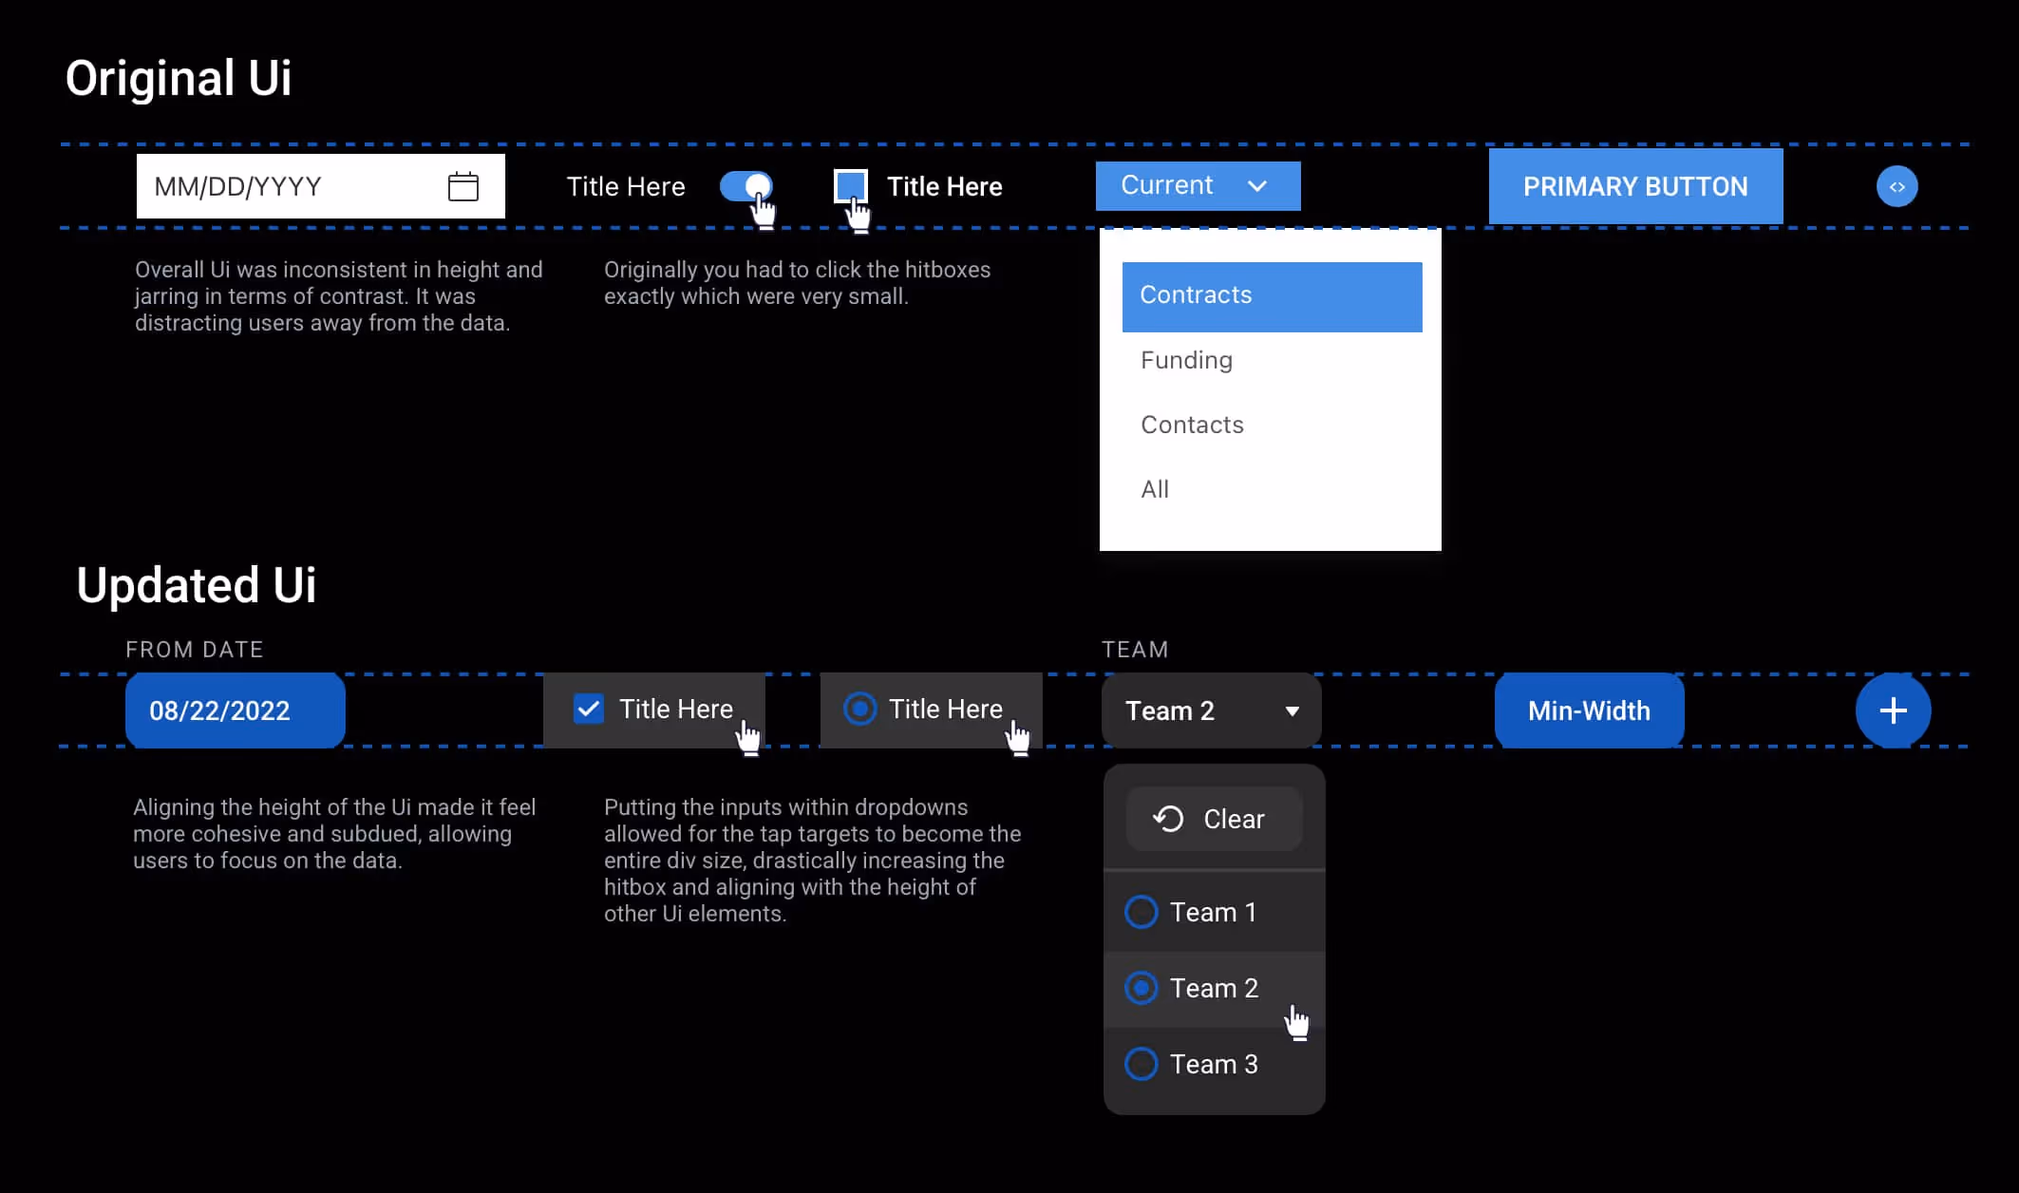This screenshot has height=1193, width=2019.
Task: Select the Team 3 radio option
Action: click(x=1142, y=1064)
